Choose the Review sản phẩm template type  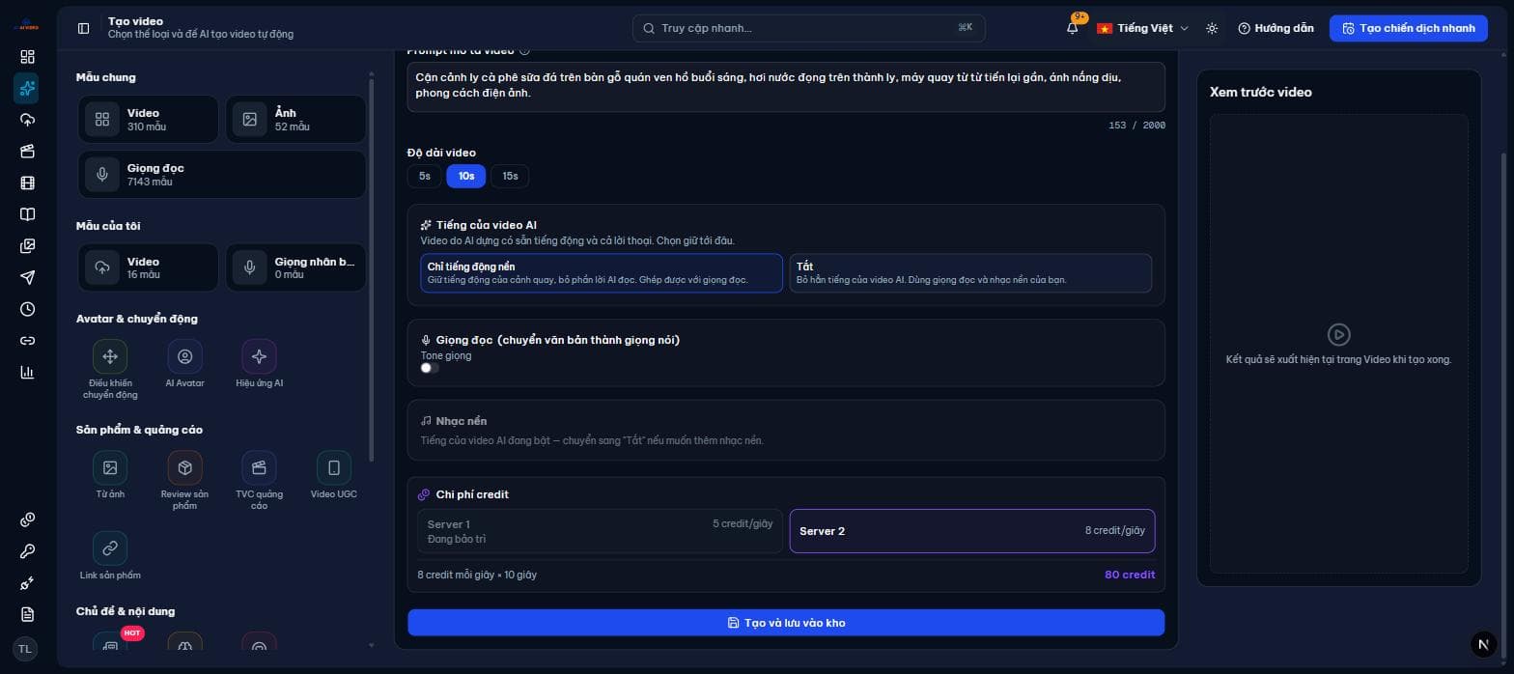pos(184,480)
